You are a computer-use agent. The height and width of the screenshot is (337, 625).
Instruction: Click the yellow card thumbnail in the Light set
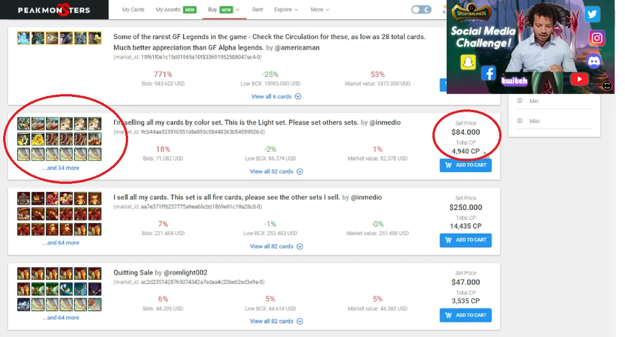37,139
